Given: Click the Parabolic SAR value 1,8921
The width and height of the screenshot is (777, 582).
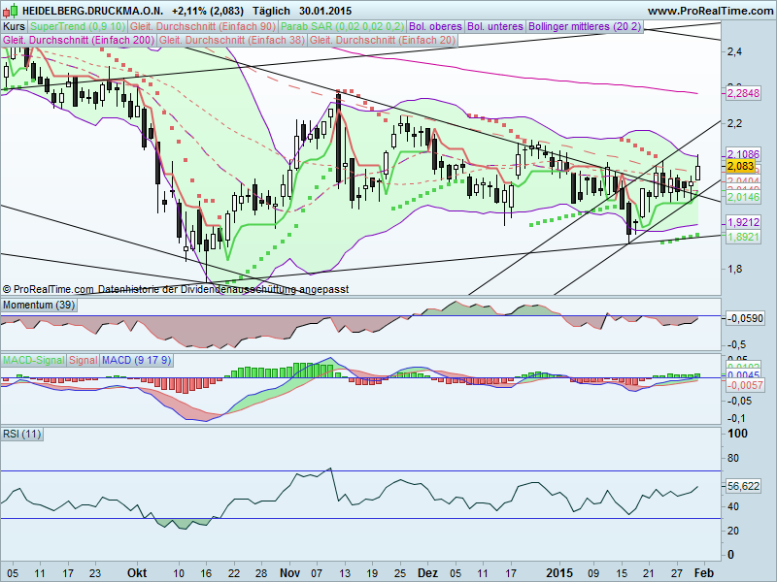Looking at the screenshot, I should click(743, 237).
